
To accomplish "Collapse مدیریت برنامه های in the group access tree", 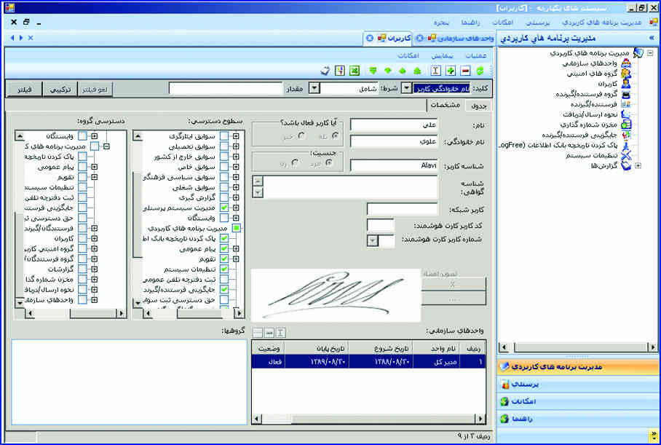I will point(107,146).
